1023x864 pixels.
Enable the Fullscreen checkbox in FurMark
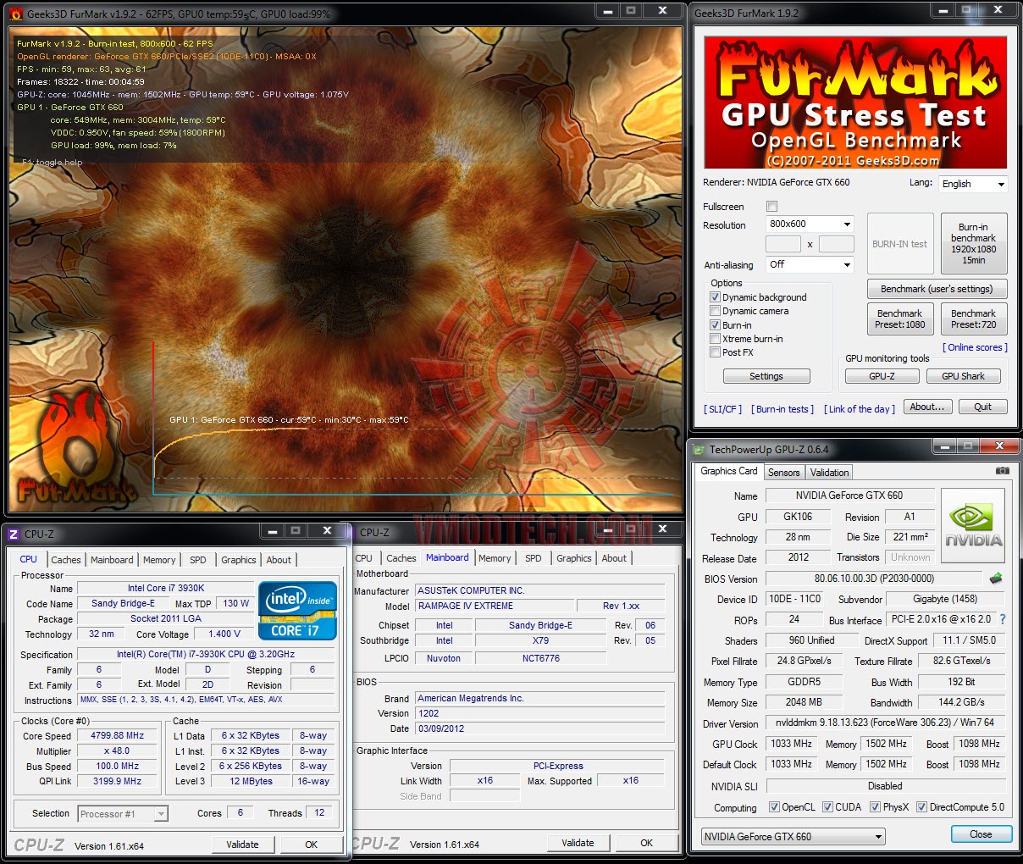click(771, 207)
